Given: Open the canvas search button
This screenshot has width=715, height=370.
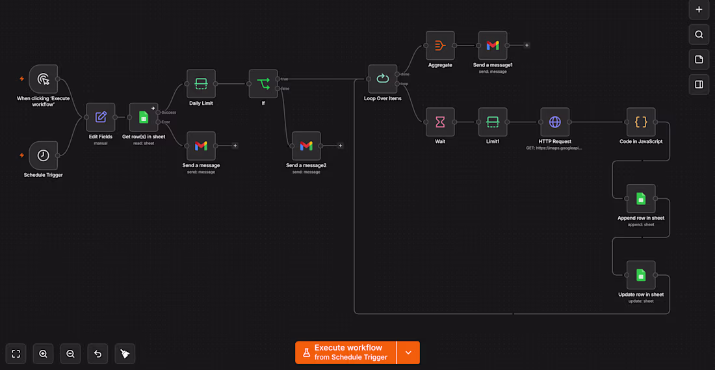Looking at the screenshot, I should 699,34.
